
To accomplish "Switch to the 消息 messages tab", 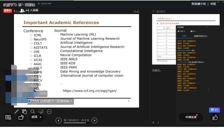I will click(x=184, y=36).
